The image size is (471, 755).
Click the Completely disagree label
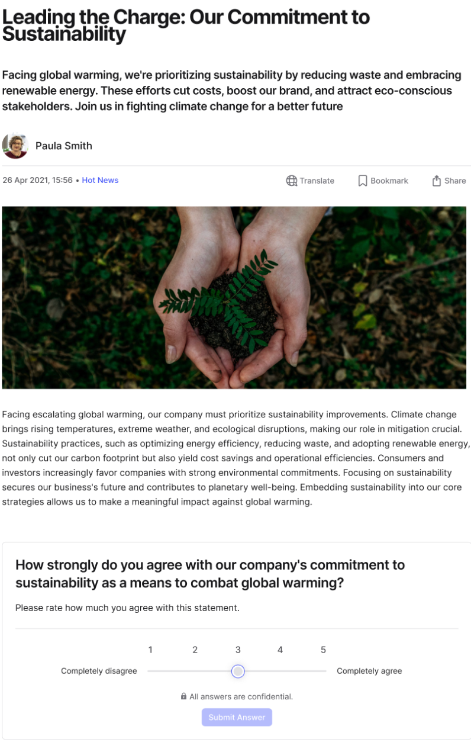[x=99, y=671]
